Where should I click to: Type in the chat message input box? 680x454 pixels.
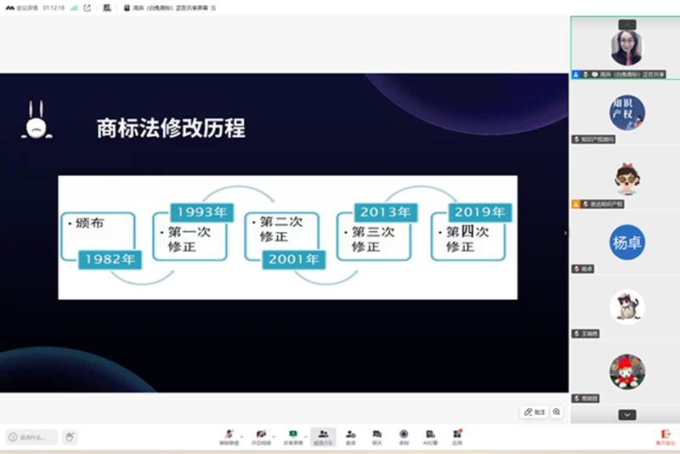pos(32,437)
